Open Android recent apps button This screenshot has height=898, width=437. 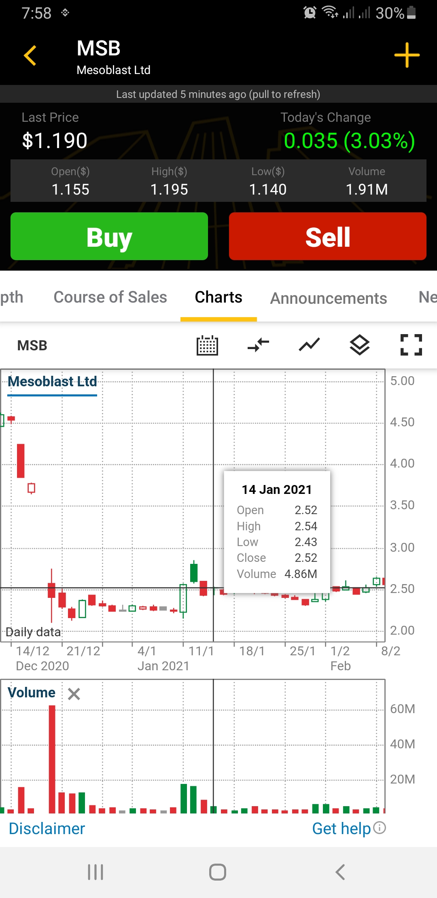pos(95,872)
